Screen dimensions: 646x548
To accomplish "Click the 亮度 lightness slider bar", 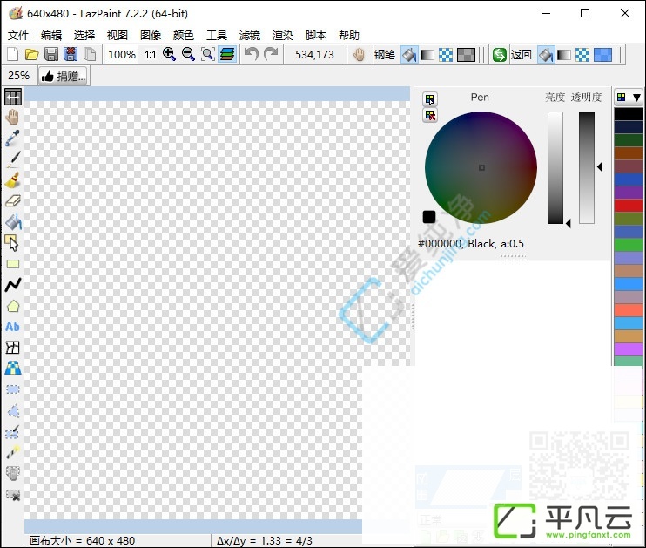I will click(x=555, y=167).
